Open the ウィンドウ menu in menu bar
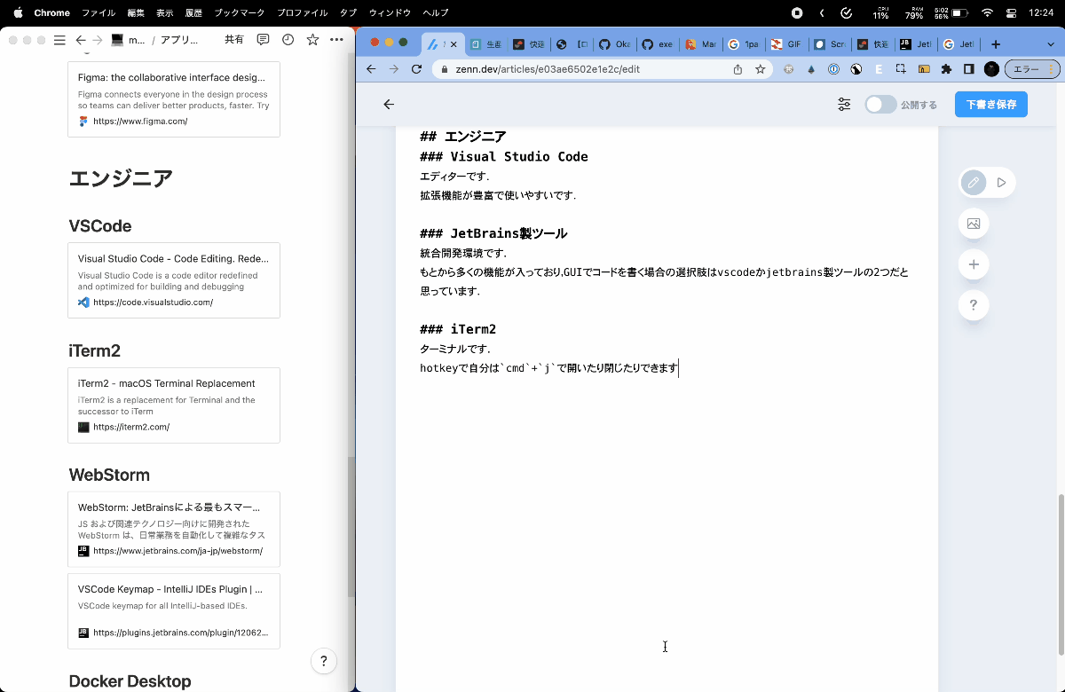The image size is (1065, 692). (390, 13)
